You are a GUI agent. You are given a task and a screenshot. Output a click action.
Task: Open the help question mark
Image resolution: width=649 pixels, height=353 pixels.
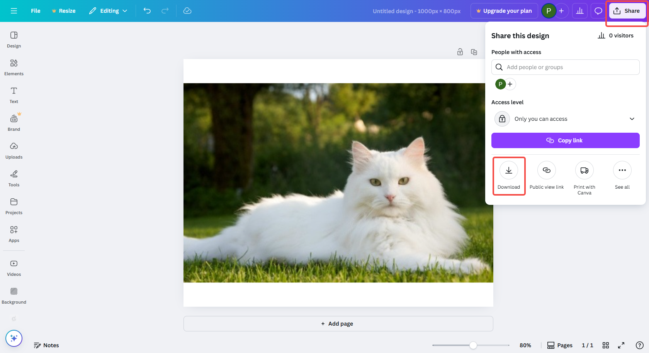tap(640, 345)
